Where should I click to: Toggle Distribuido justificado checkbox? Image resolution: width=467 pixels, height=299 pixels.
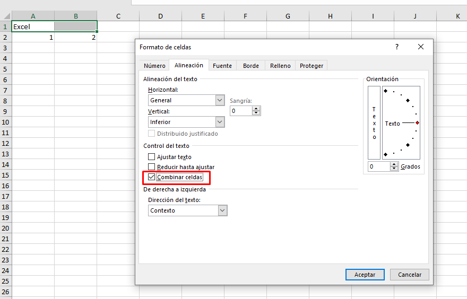pos(151,134)
